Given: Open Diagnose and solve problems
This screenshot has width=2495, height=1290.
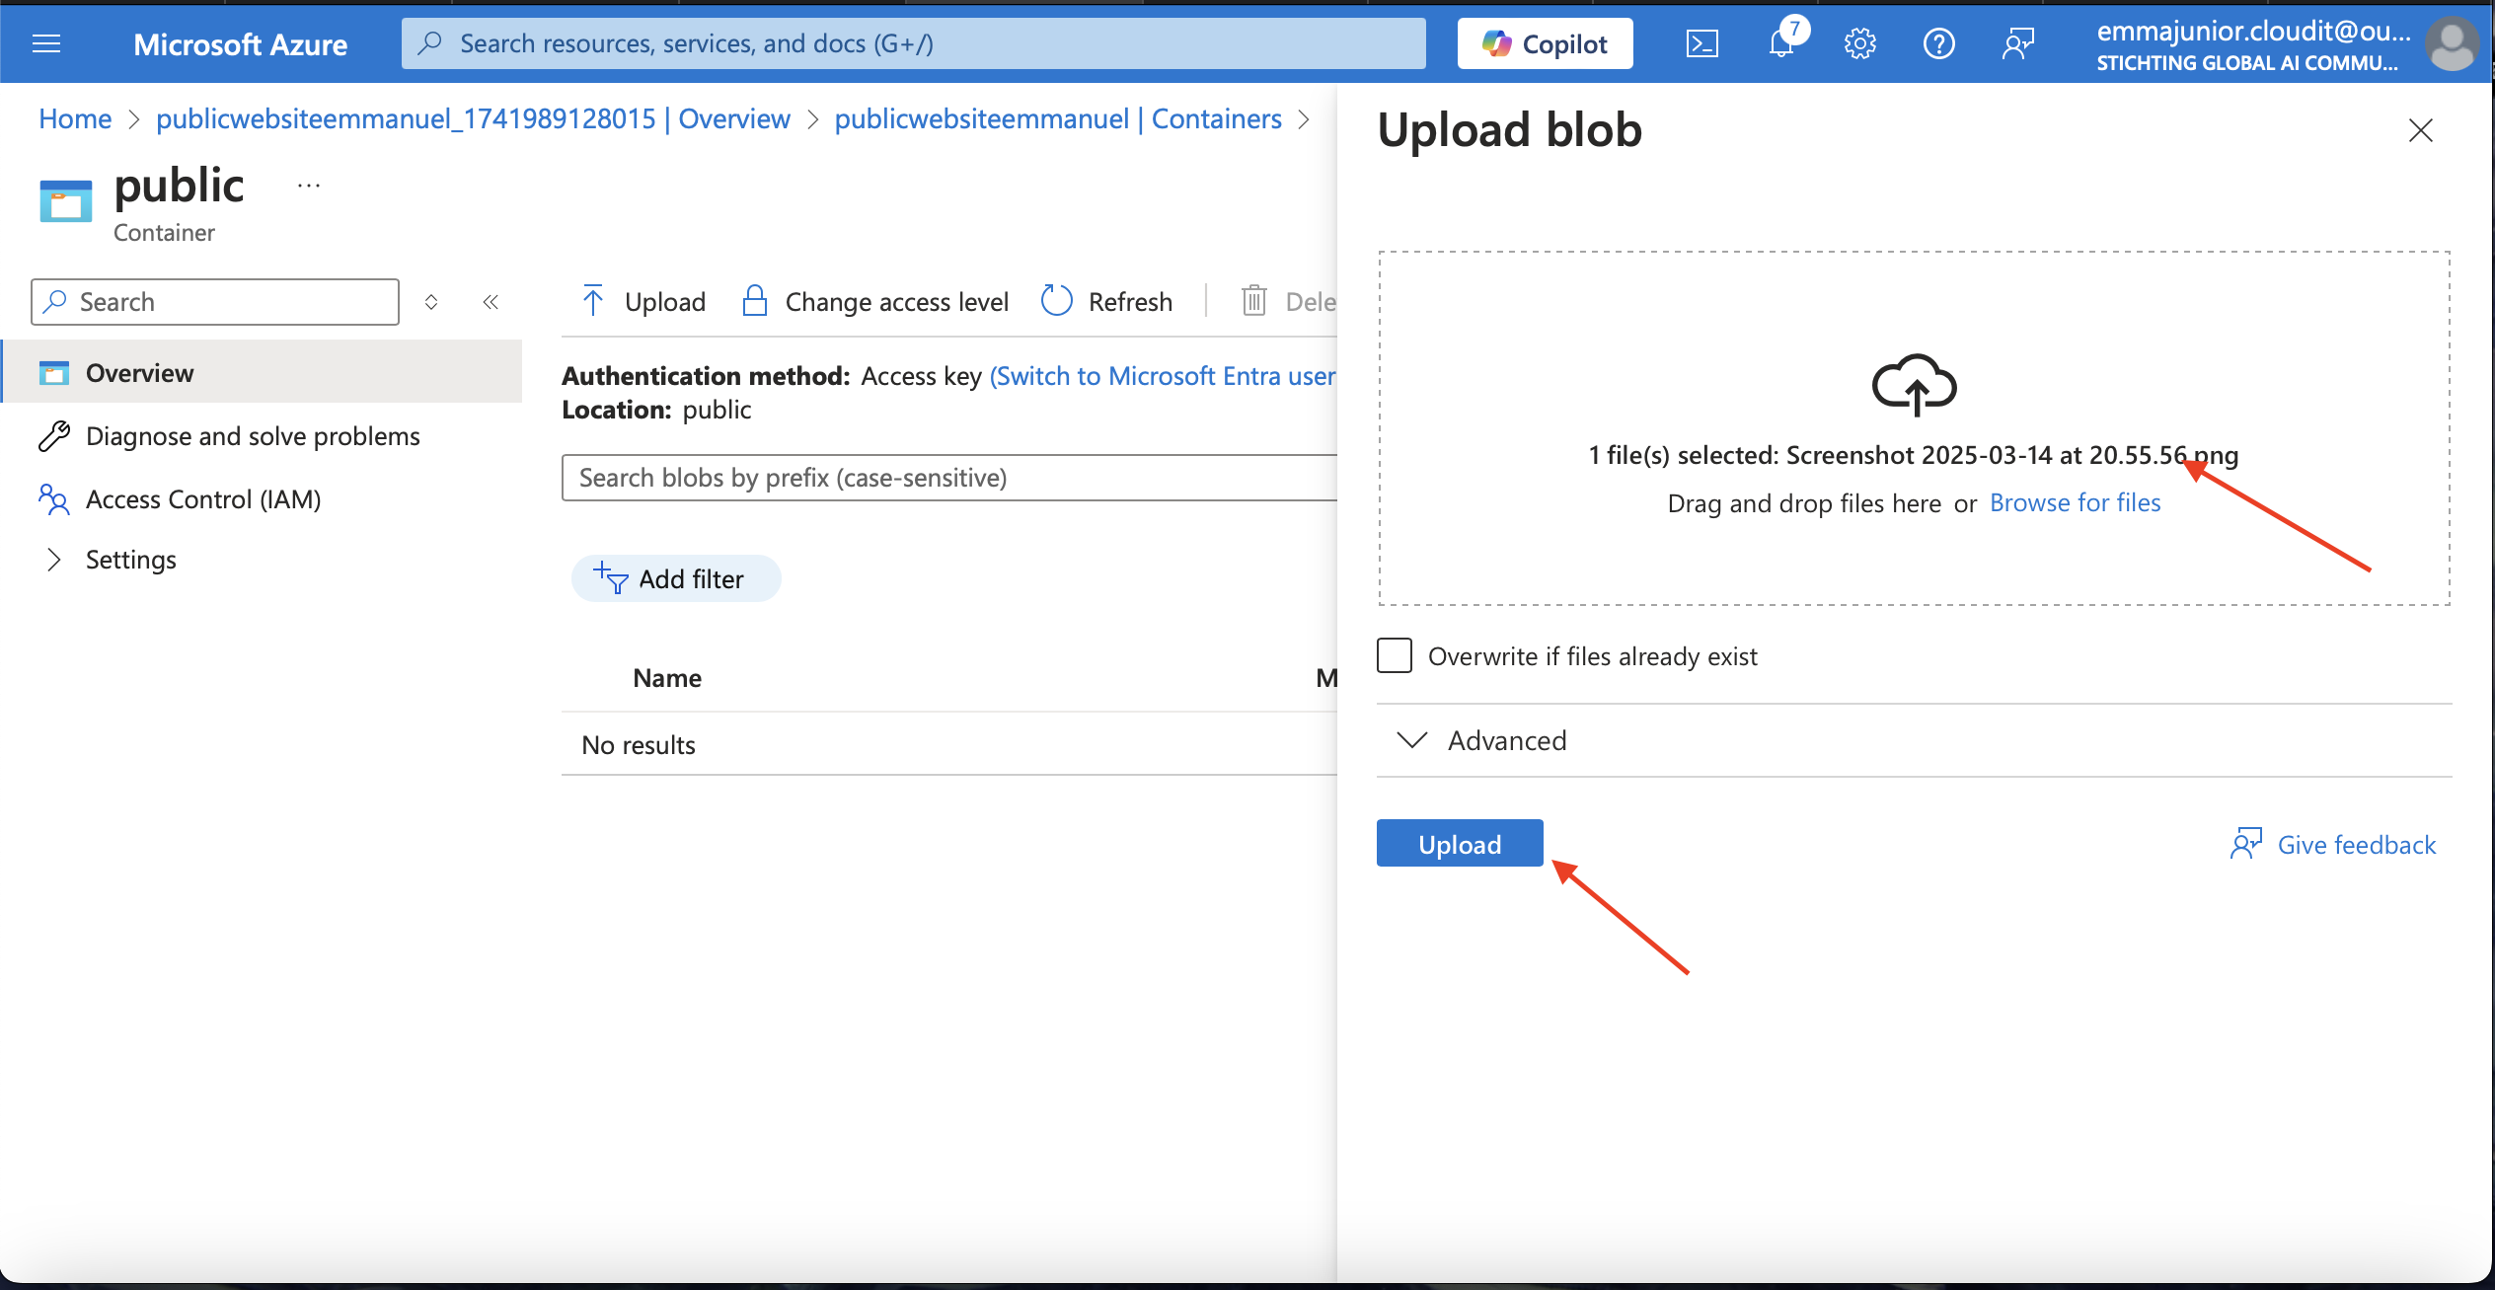Looking at the screenshot, I should point(252,435).
